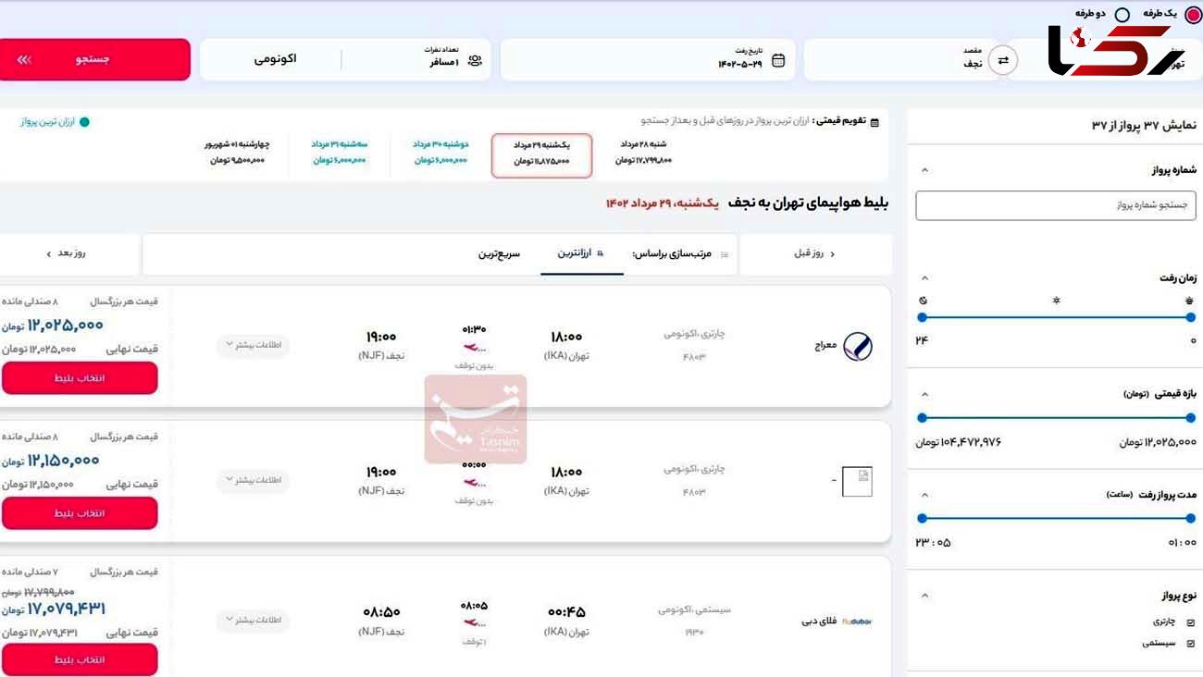Click the sort-order icon next to ارزانترین

tap(601, 253)
